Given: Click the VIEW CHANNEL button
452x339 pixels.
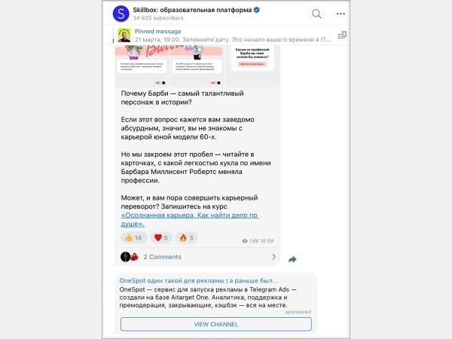Looking at the screenshot, I should [216, 324].
